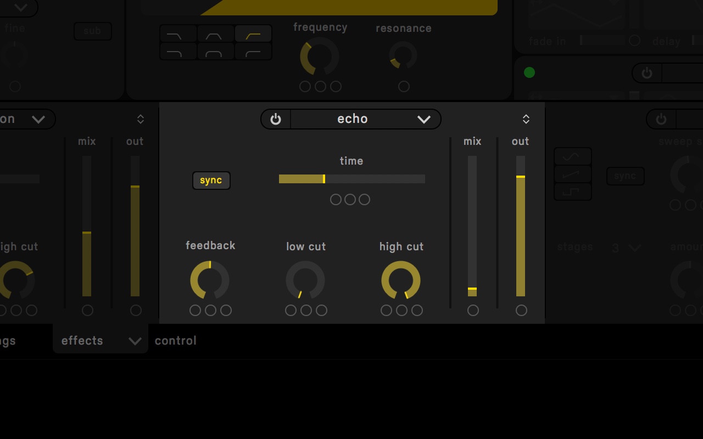Click the fade in slider
This screenshot has width=703, height=439.
tap(602, 41)
